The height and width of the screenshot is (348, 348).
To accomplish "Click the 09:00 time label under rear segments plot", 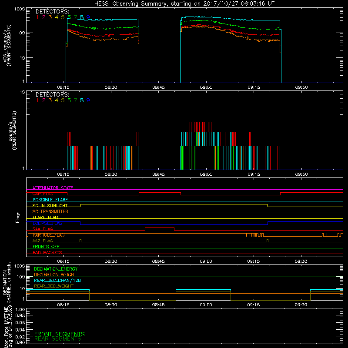I will [206, 174].
